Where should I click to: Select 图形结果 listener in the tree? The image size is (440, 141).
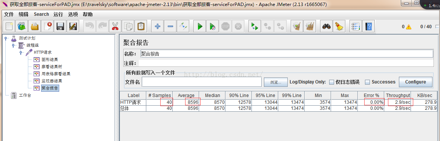(x=50, y=59)
